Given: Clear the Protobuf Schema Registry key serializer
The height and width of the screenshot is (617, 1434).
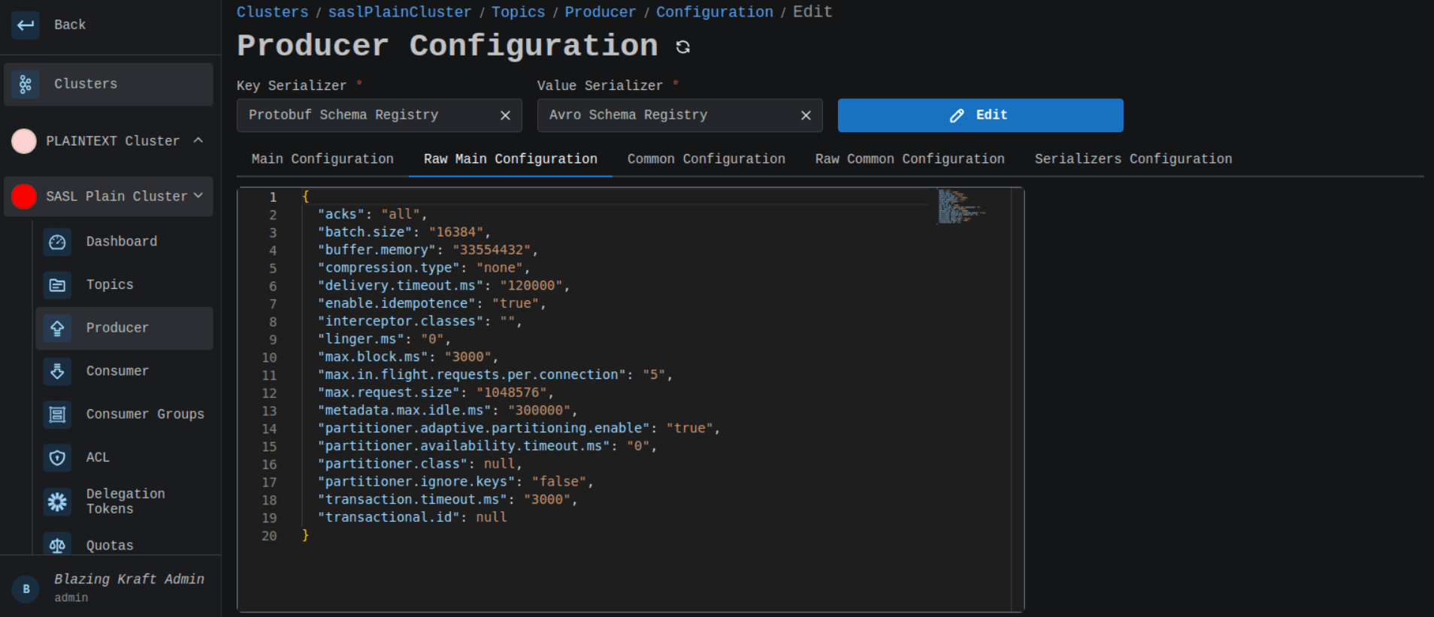Looking at the screenshot, I should point(505,116).
